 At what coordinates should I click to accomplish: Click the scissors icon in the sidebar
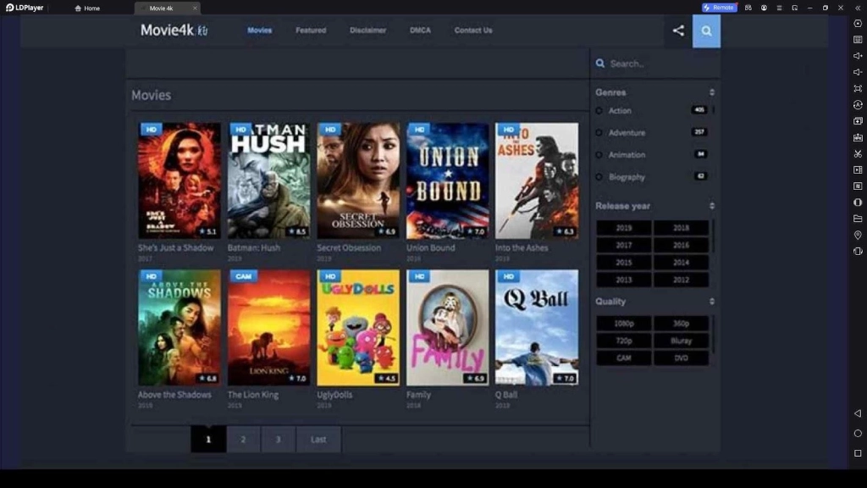(x=858, y=152)
